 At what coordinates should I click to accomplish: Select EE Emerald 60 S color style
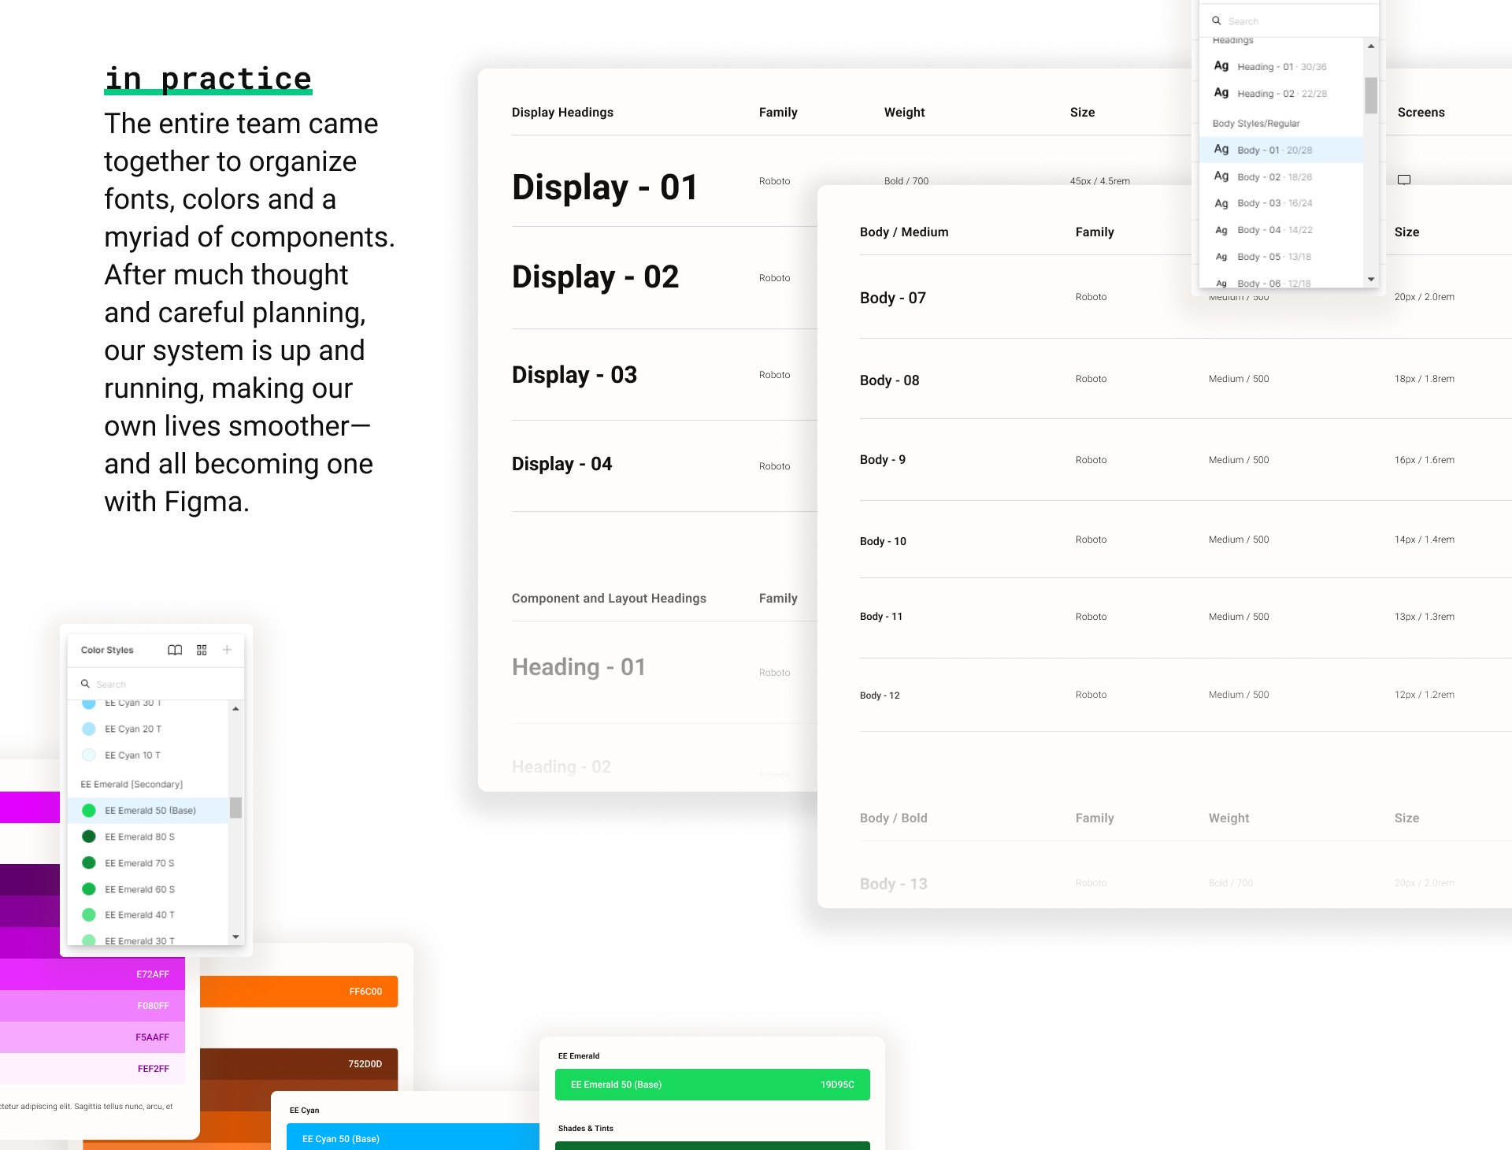point(148,888)
